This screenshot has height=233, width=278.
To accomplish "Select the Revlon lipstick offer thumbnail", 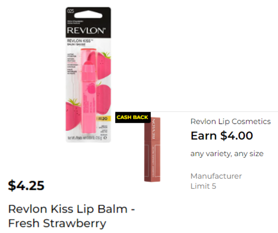I will pyautogui.click(x=152, y=150).
